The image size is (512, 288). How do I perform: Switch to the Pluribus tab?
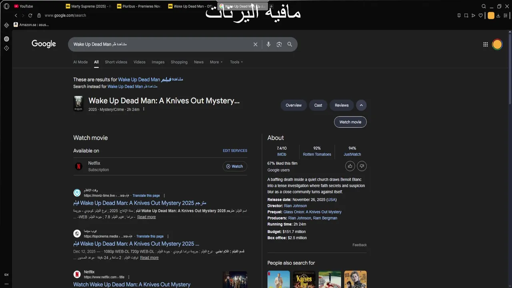pos(139,6)
